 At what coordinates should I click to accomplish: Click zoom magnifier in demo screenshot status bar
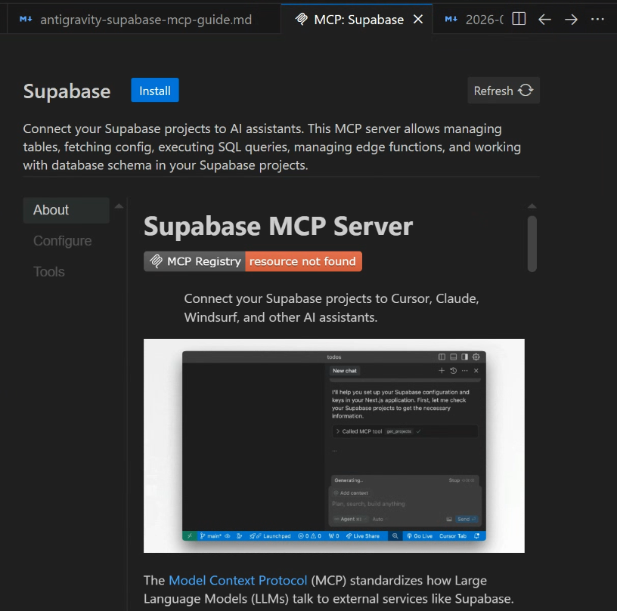point(395,536)
